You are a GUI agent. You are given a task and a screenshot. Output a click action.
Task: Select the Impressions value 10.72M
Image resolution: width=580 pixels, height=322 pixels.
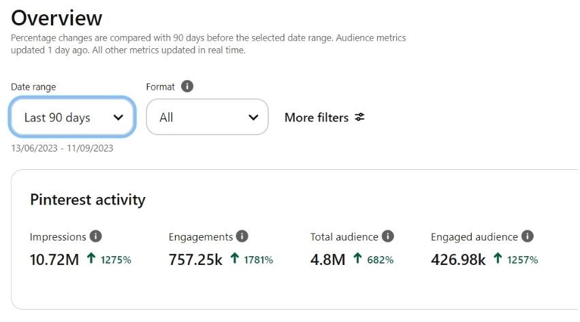54,260
